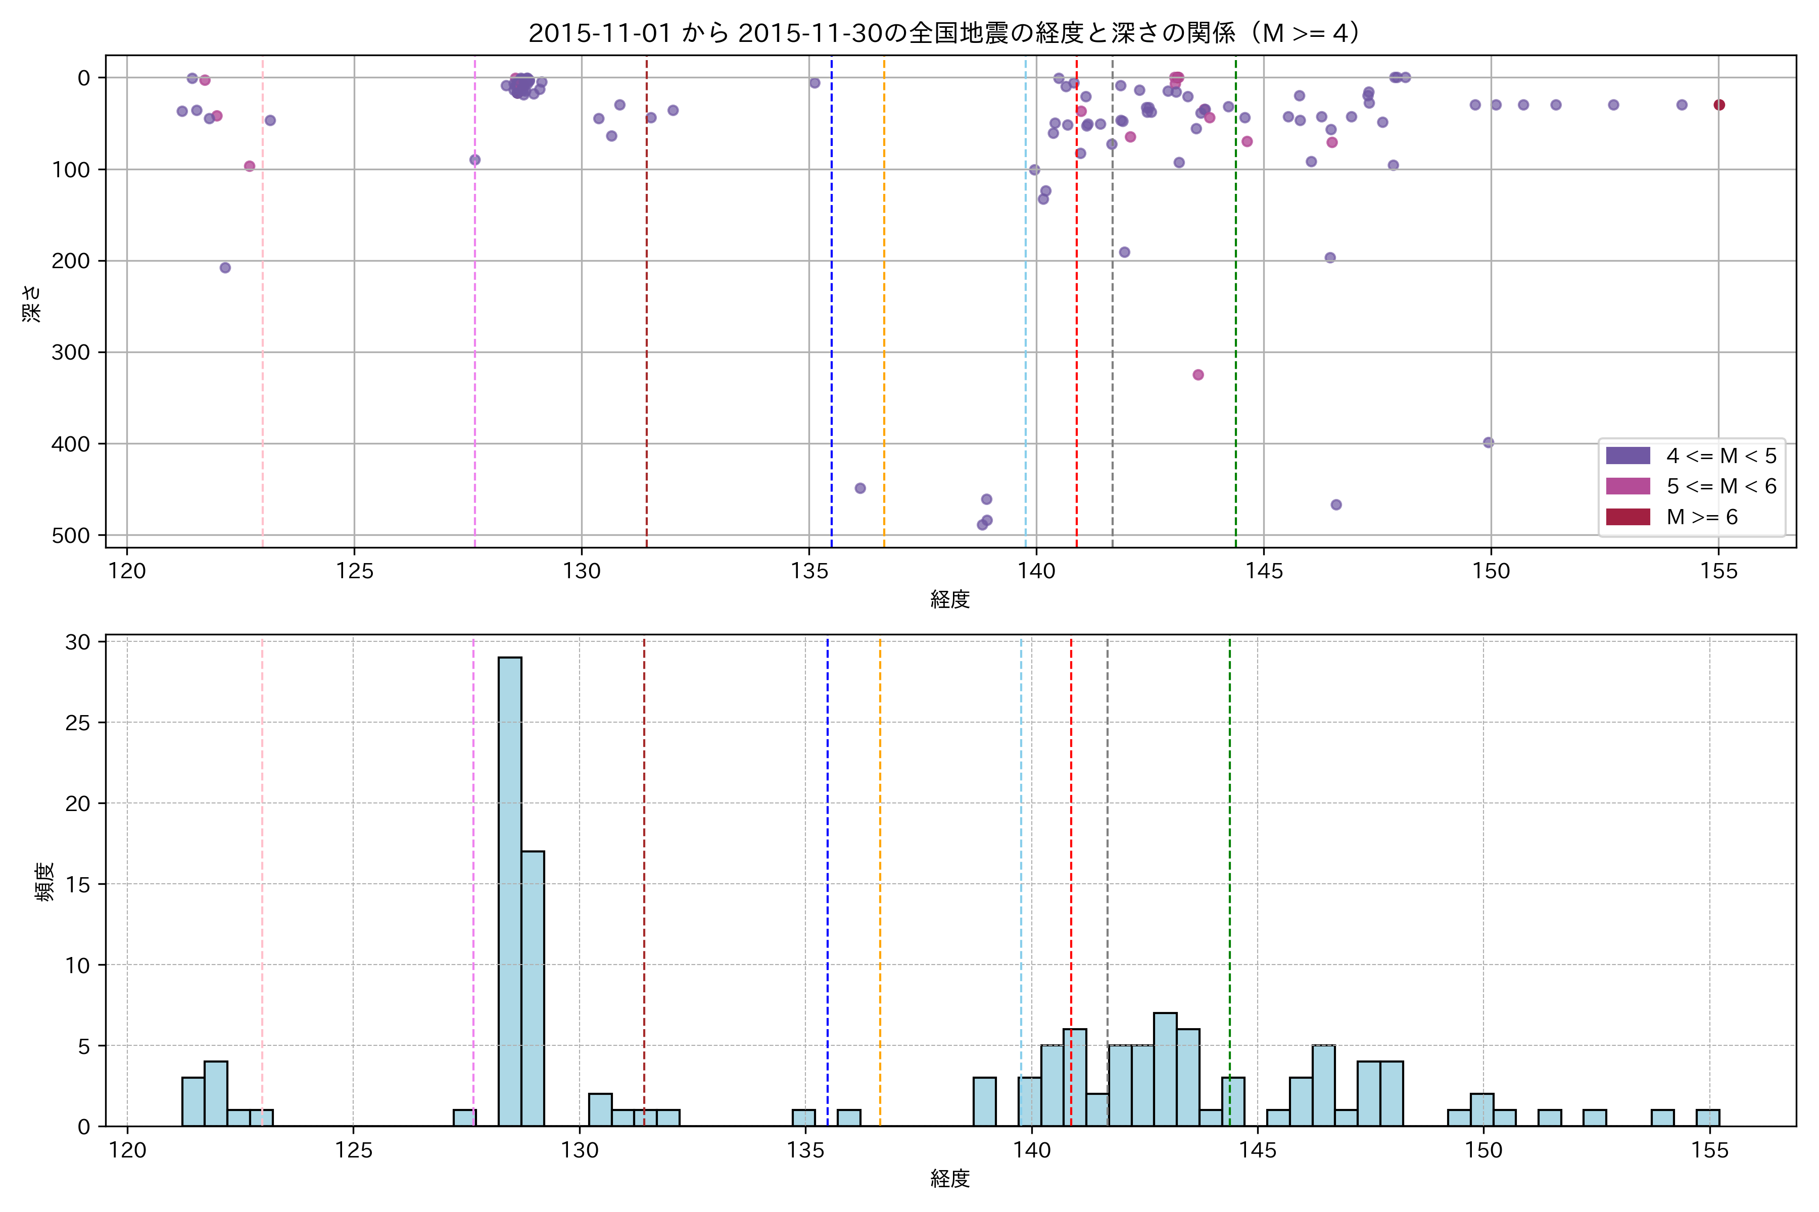Click the 30 tick label on the frequency axis
This screenshot has width=1819, height=1212.
(x=77, y=642)
